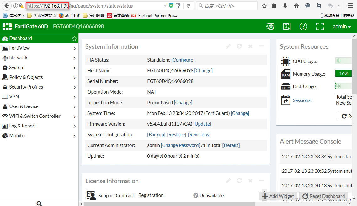Click the System Time Change link

click(x=240, y=113)
